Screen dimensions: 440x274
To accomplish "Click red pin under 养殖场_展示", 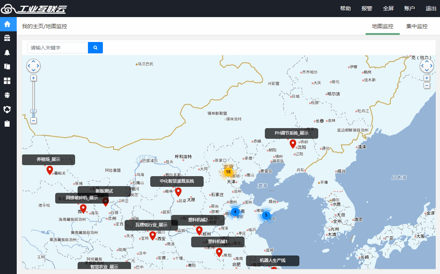I will 50,170.
